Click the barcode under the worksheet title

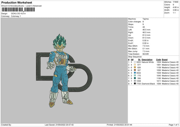[18, 10]
